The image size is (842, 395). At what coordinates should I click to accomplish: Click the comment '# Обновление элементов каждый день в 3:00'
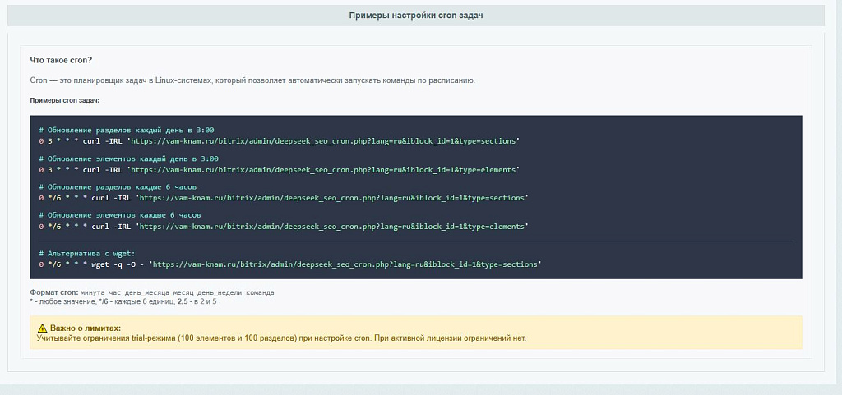tap(128, 158)
